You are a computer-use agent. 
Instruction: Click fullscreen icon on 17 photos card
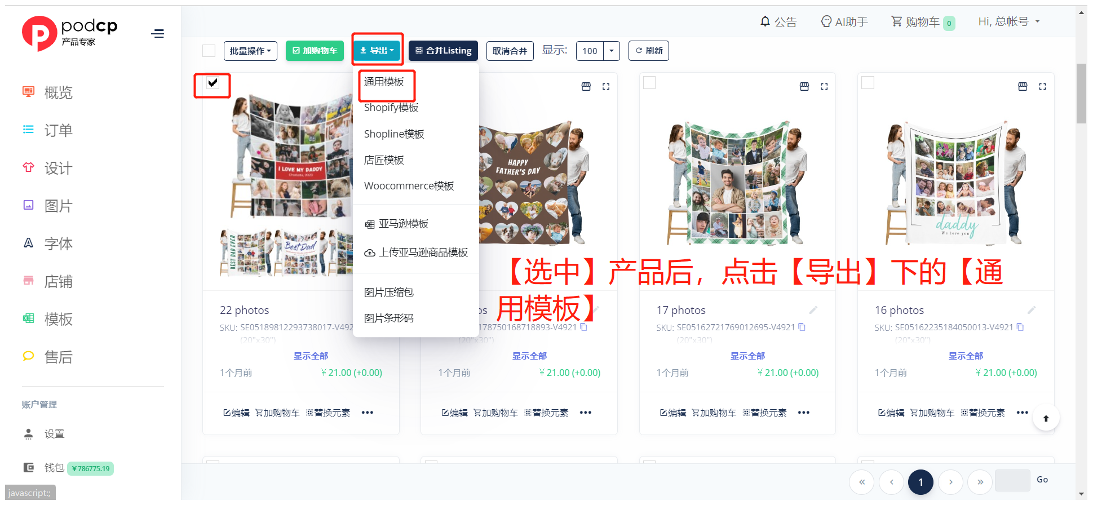coord(824,87)
